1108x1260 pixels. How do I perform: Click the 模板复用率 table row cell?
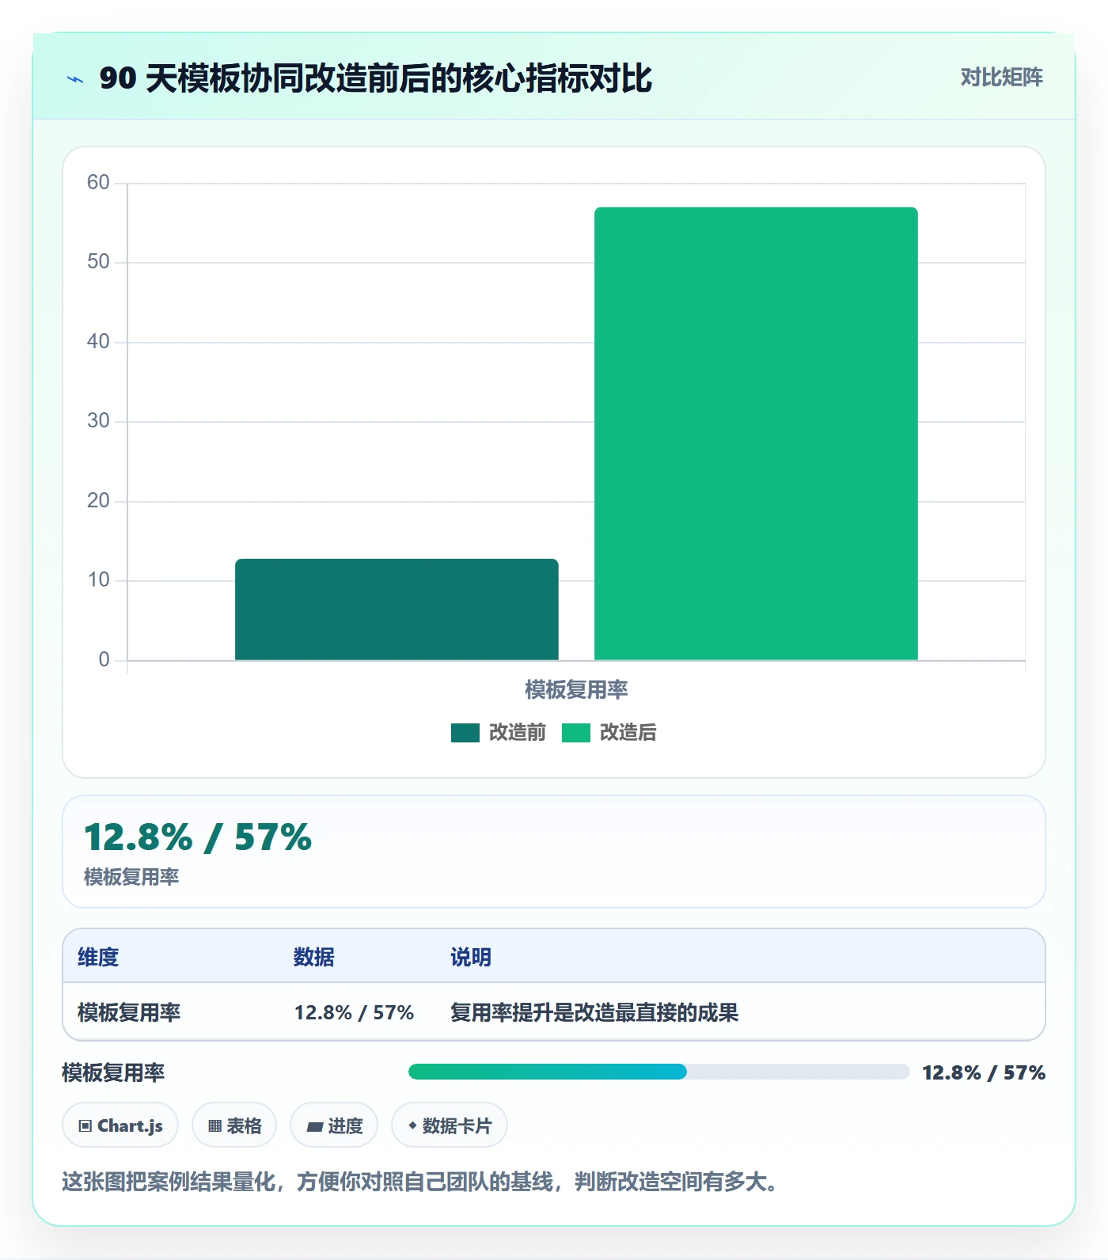click(129, 1013)
